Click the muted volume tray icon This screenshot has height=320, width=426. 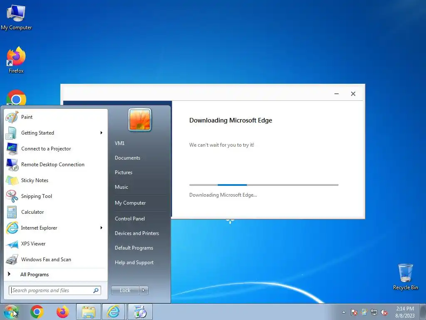384,312
